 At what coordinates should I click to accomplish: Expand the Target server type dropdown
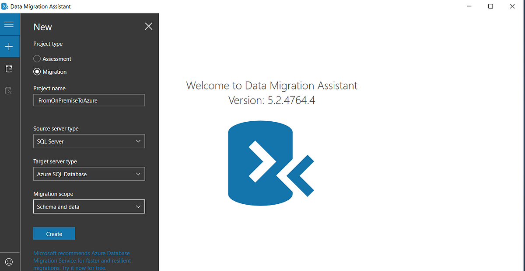(89, 174)
